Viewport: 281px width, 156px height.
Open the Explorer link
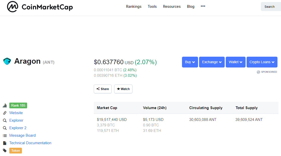pos(16,120)
